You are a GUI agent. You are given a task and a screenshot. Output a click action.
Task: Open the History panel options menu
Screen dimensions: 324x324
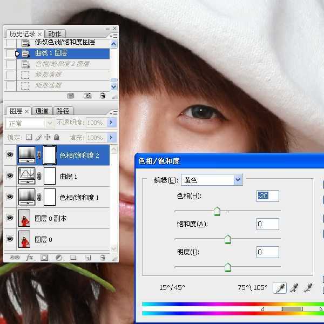tap(113, 35)
